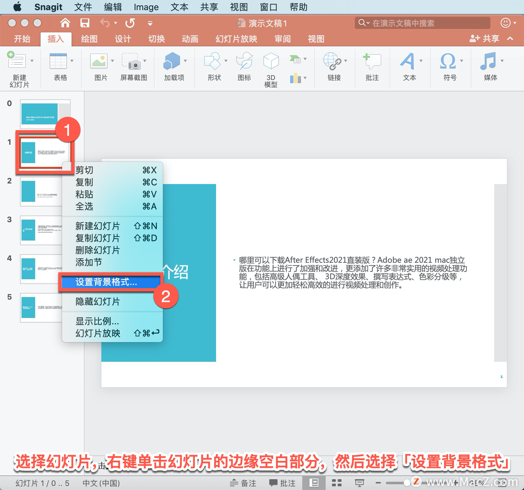Open the 帮助 menu in menu bar
Image resolution: width=524 pixels, height=490 pixels.
pyautogui.click(x=298, y=7)
